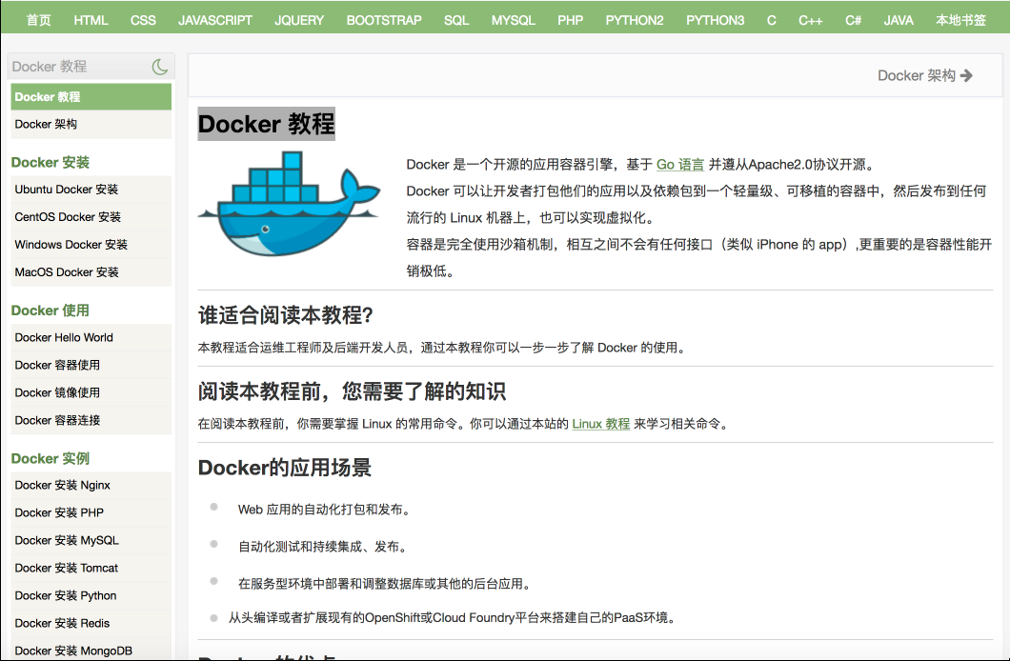Image resolution: width=1010 pixels, height=661 pixels.
Task: Open C tutorial in top navigation
Action: click(x=771, y=20)
